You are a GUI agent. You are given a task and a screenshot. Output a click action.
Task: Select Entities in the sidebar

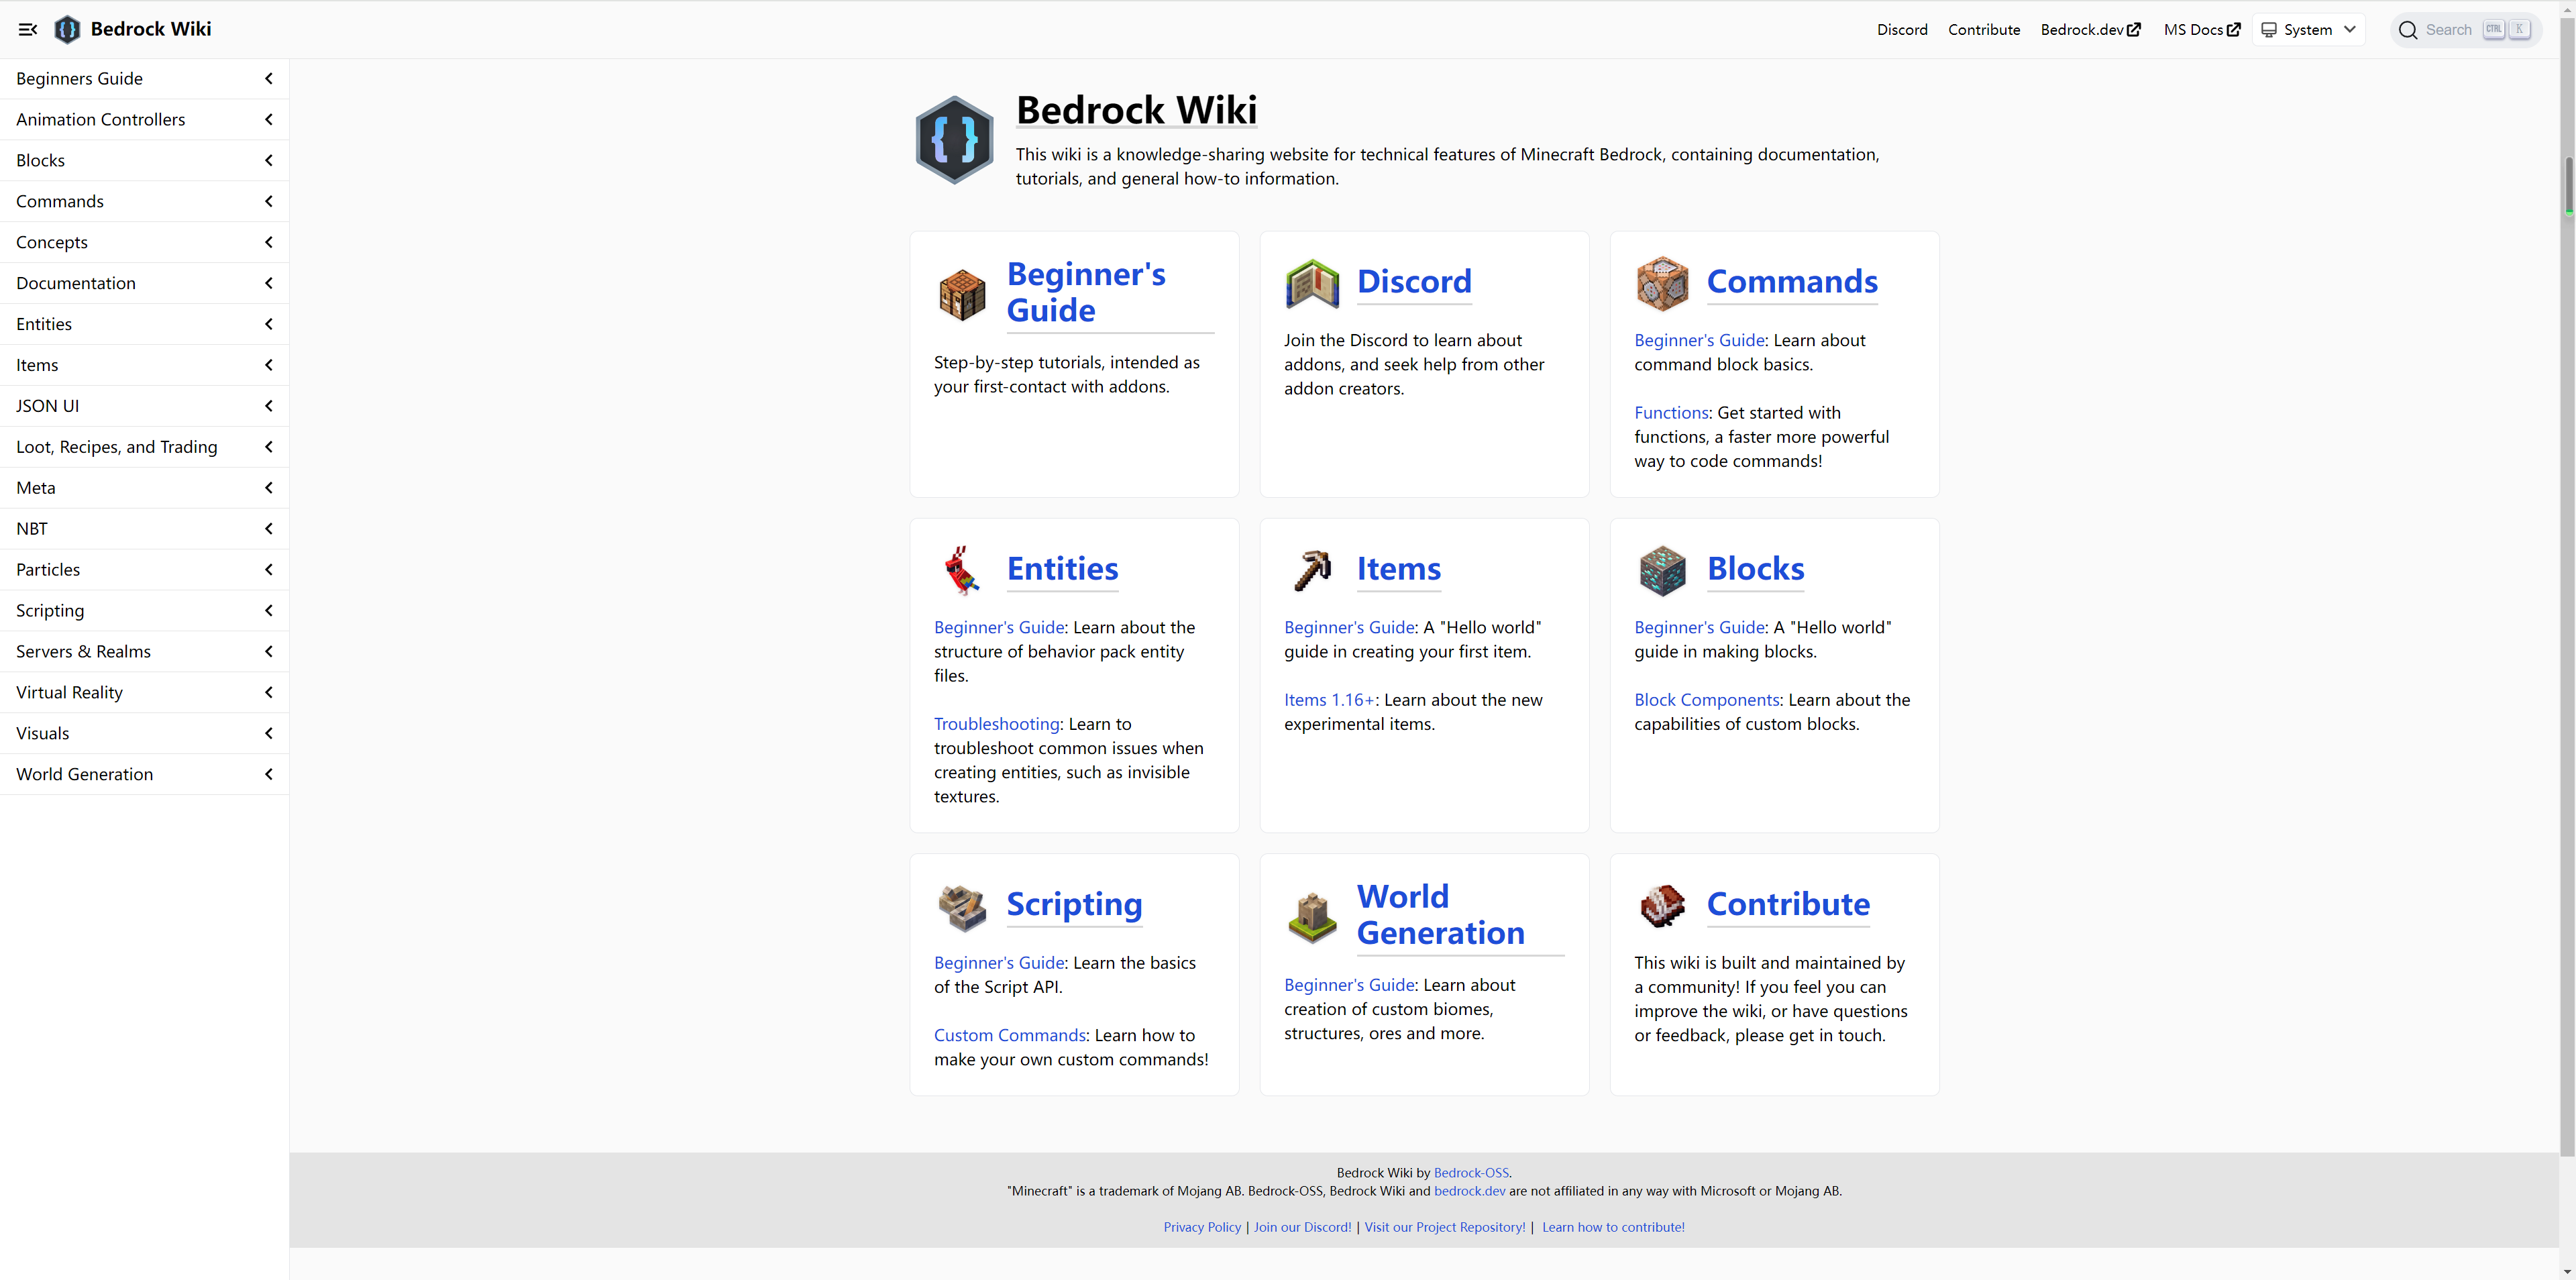pyautogui.click(x=144, y=324)
